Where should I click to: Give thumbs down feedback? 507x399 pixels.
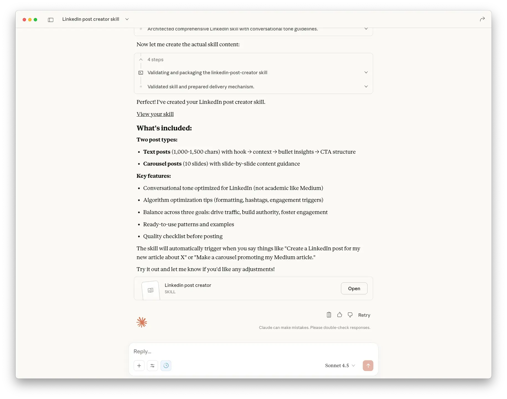tap(350, 315)
